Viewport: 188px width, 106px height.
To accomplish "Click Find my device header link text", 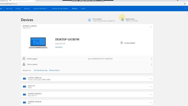I will [x=97, y=19].
